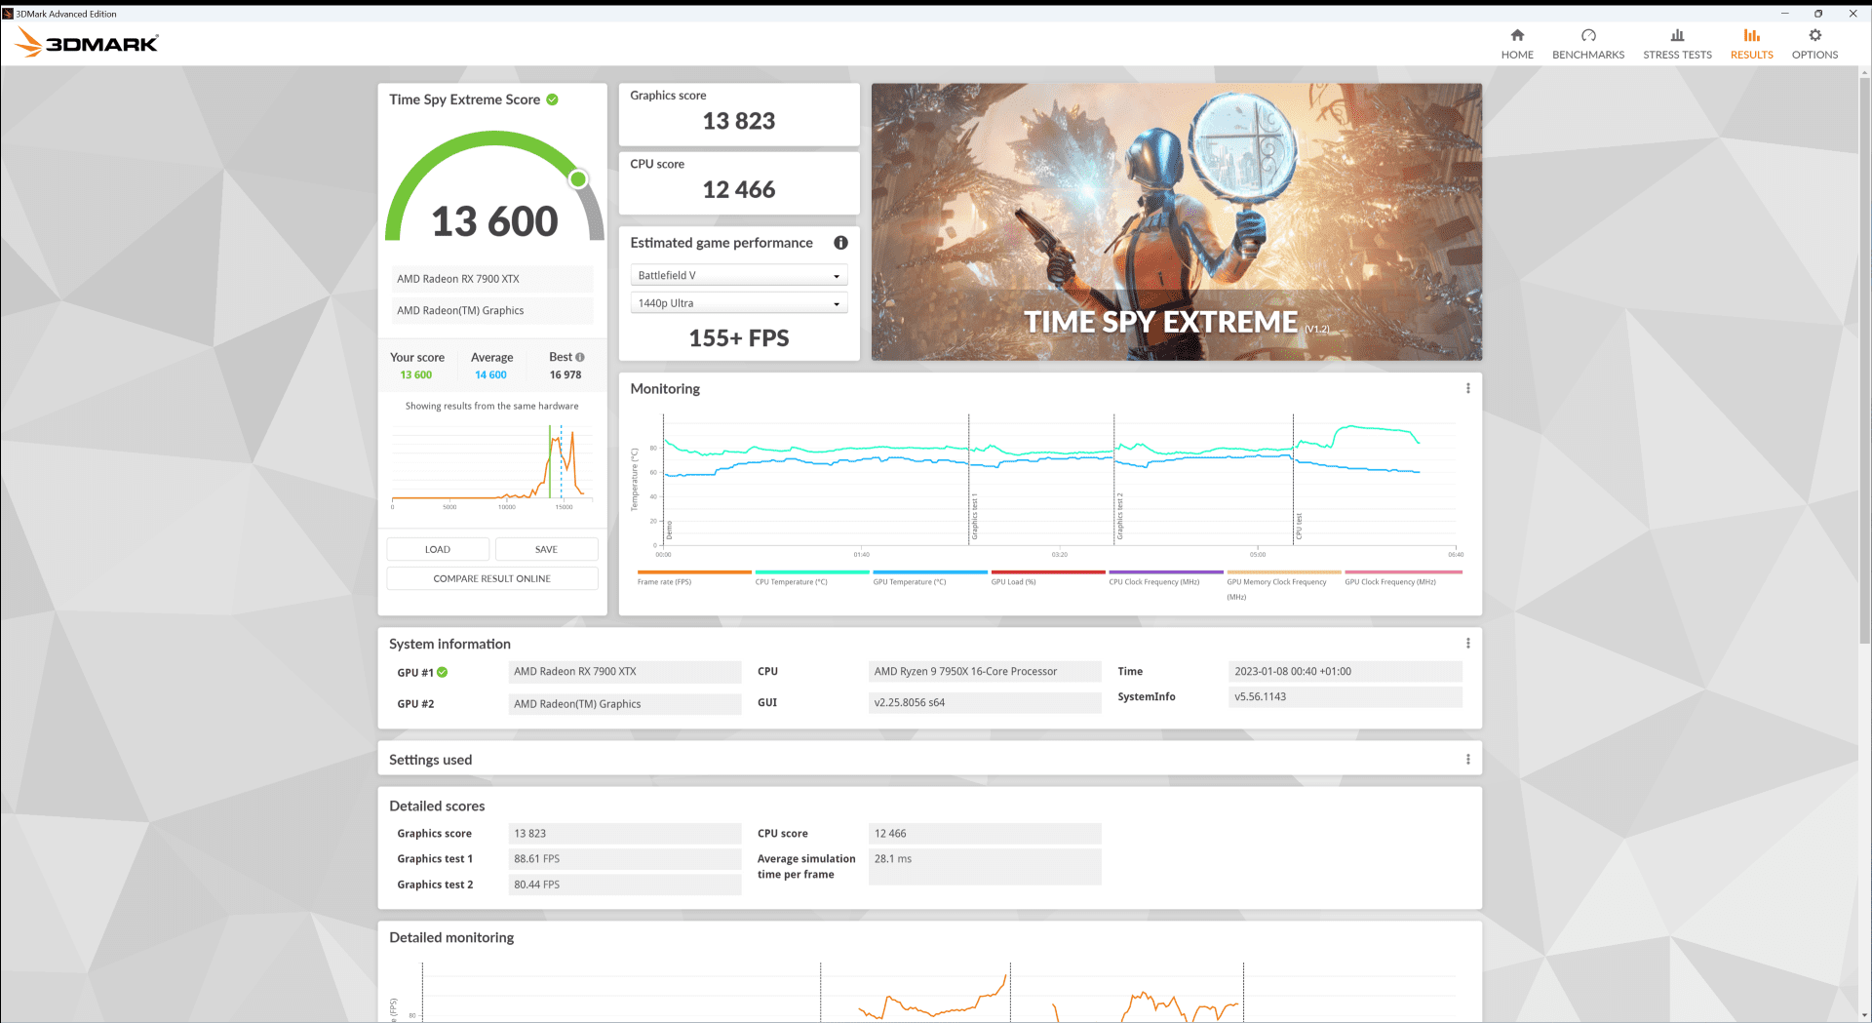This screenshot has height=1023, width=1872.
Task: Click the SAVE button
Action: pos(546,549)
